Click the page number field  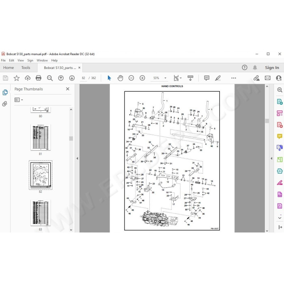point(83,78)
